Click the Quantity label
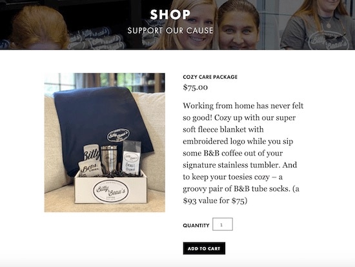 (x=196, y=225)
